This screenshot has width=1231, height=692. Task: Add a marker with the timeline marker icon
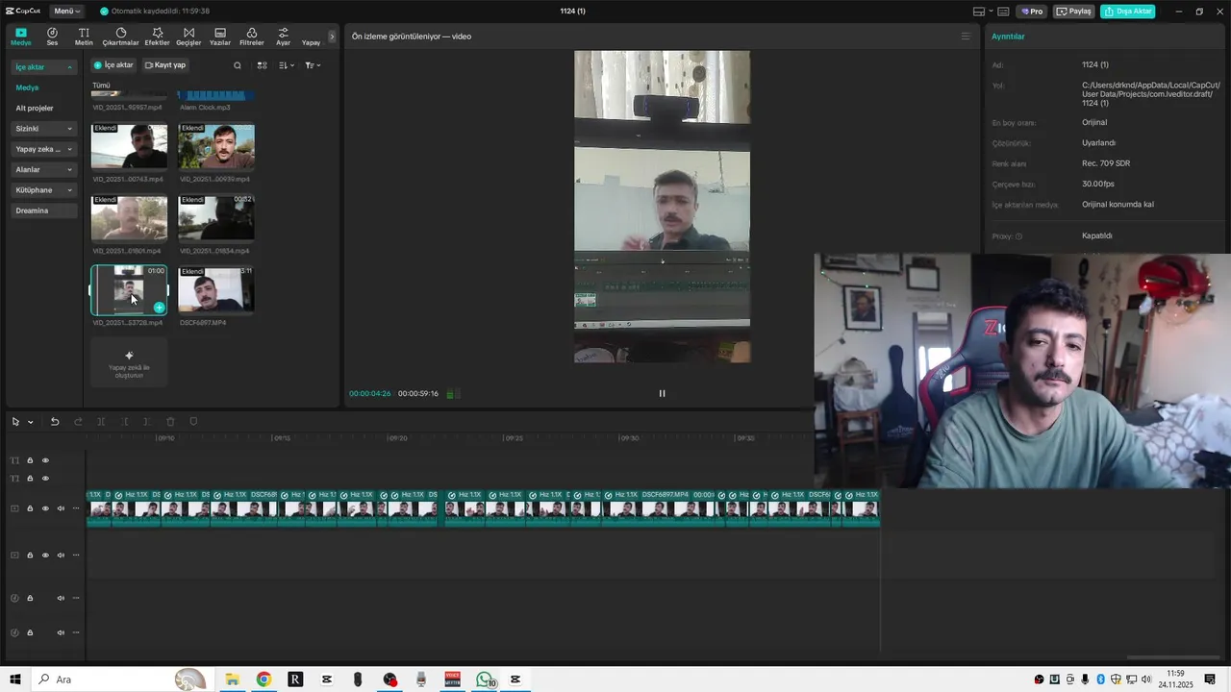pos(193,422)
